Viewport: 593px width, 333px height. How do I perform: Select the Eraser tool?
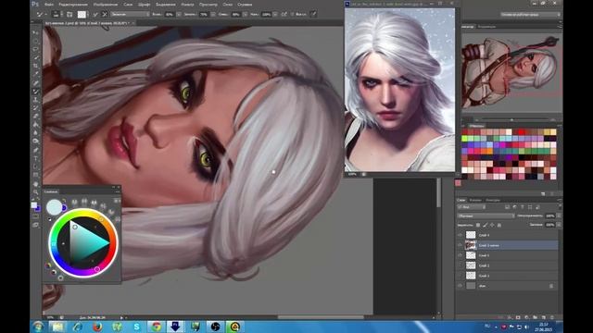pyautogui.click(x=36, y=116)
